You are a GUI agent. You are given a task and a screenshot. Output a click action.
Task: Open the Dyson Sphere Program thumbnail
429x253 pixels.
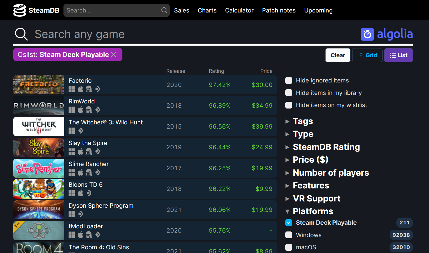pos(39,210)
